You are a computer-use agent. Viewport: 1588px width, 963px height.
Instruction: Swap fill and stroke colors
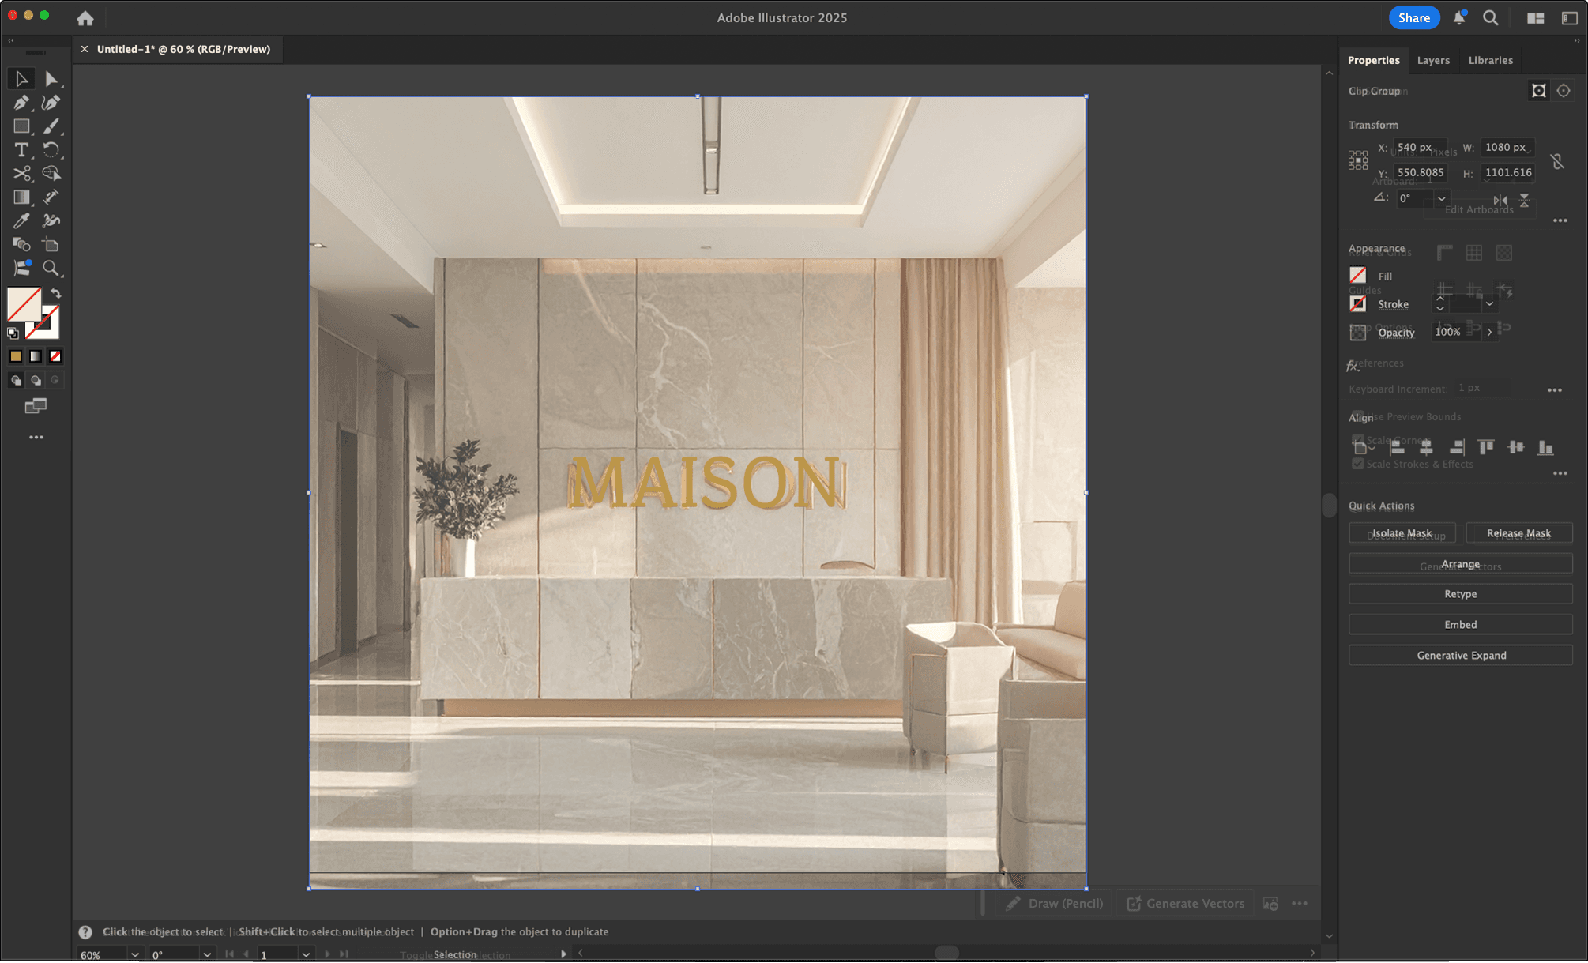coord(56,293)
